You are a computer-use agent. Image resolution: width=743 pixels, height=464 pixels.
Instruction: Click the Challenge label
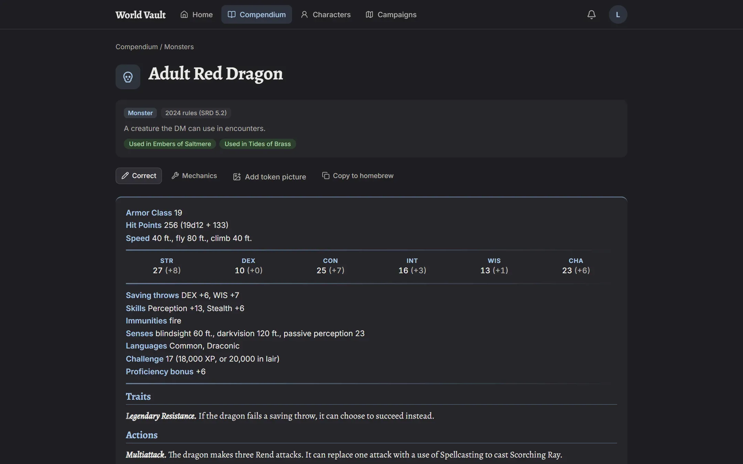144,359
